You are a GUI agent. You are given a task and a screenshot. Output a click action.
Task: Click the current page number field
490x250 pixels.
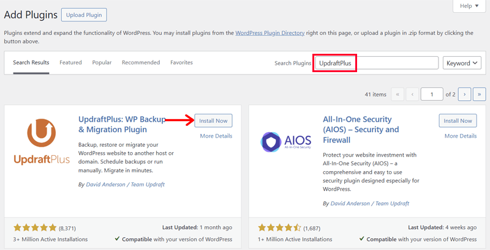point(432,95)
